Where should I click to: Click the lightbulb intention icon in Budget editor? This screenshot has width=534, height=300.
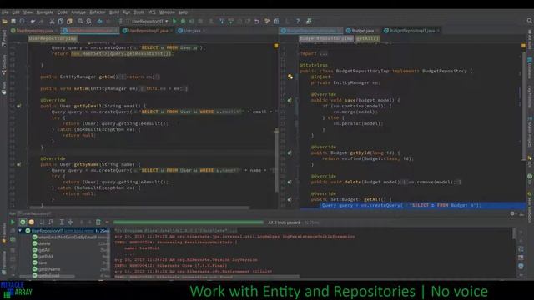[290, 77]
